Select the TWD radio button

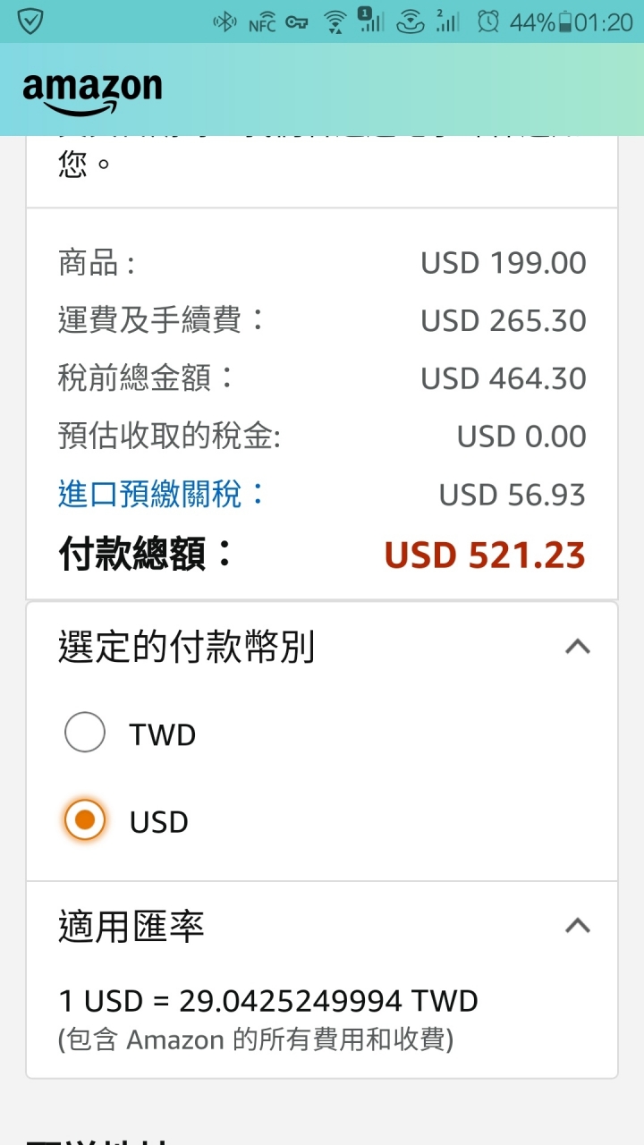coord(85,733)
